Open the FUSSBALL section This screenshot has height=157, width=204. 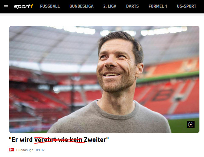50,6
